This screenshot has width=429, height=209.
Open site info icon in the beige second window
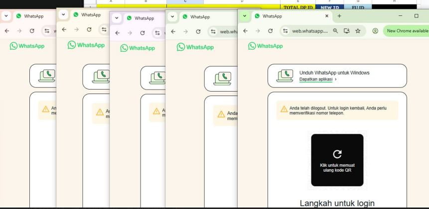tap(104, 29)
